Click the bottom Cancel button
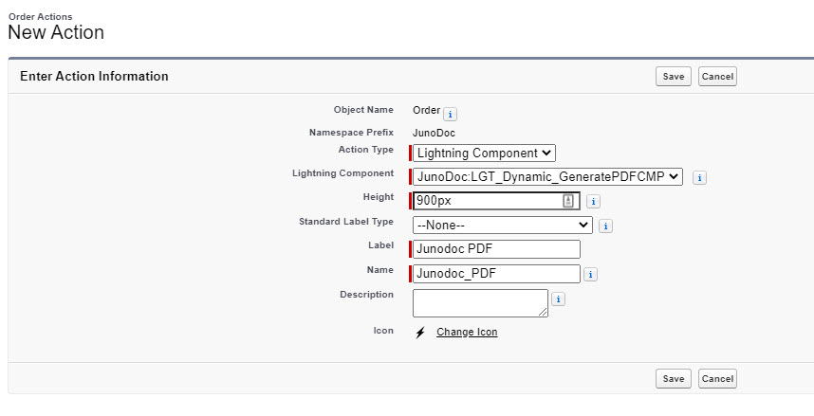This screenshot has height=416, width=814. [x=717, y=379]
